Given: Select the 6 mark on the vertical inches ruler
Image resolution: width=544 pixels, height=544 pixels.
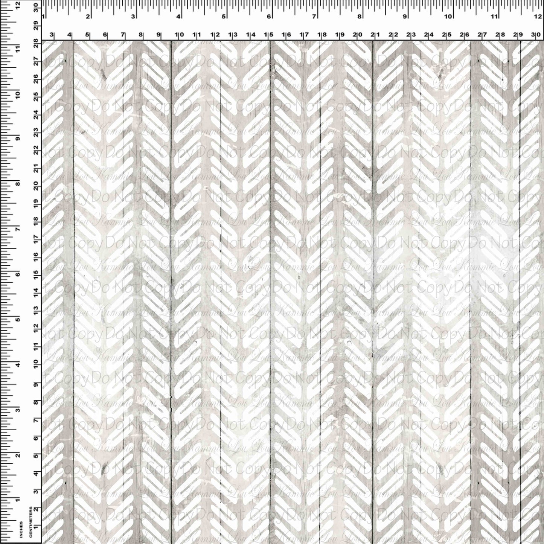Looking at the screenshot, I should coord(17,274).
